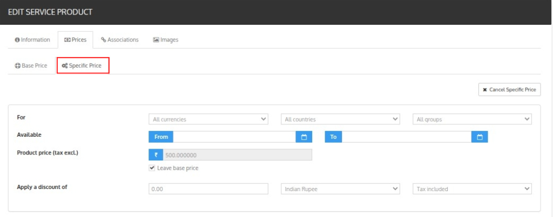Select the Base Price sub-tab
This screenshot has height=217, width=553.
[31, 65]
